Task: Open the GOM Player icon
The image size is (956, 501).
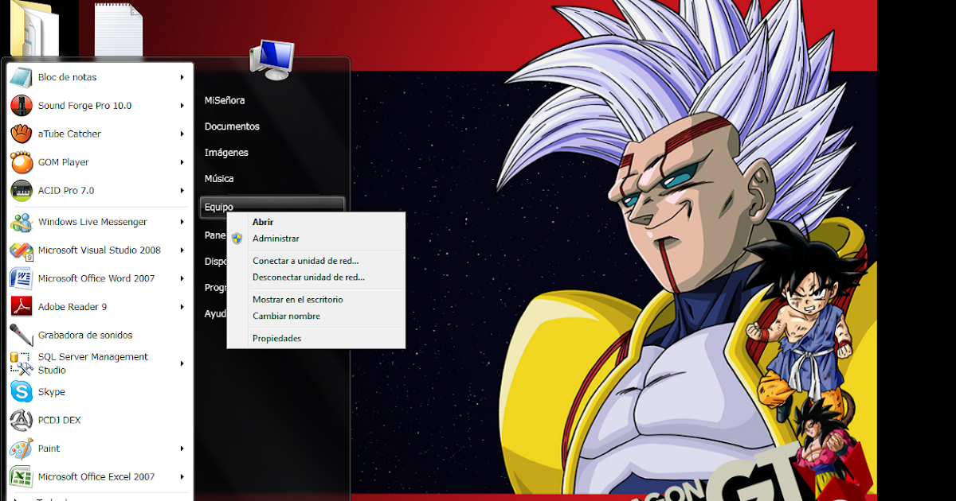Action: pyautogui.click(x=21, y=162)
